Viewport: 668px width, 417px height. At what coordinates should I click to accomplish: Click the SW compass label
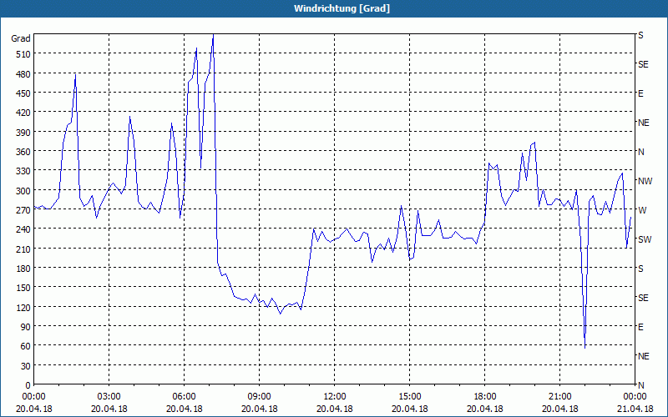645,239
